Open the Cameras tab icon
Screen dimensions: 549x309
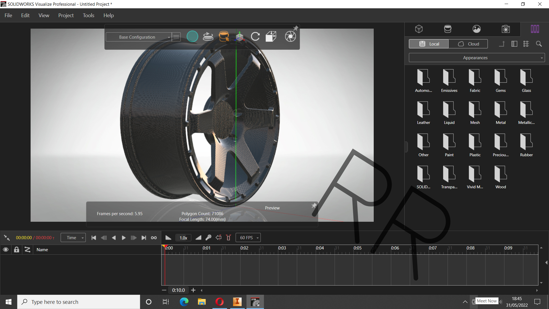(506, 29)
